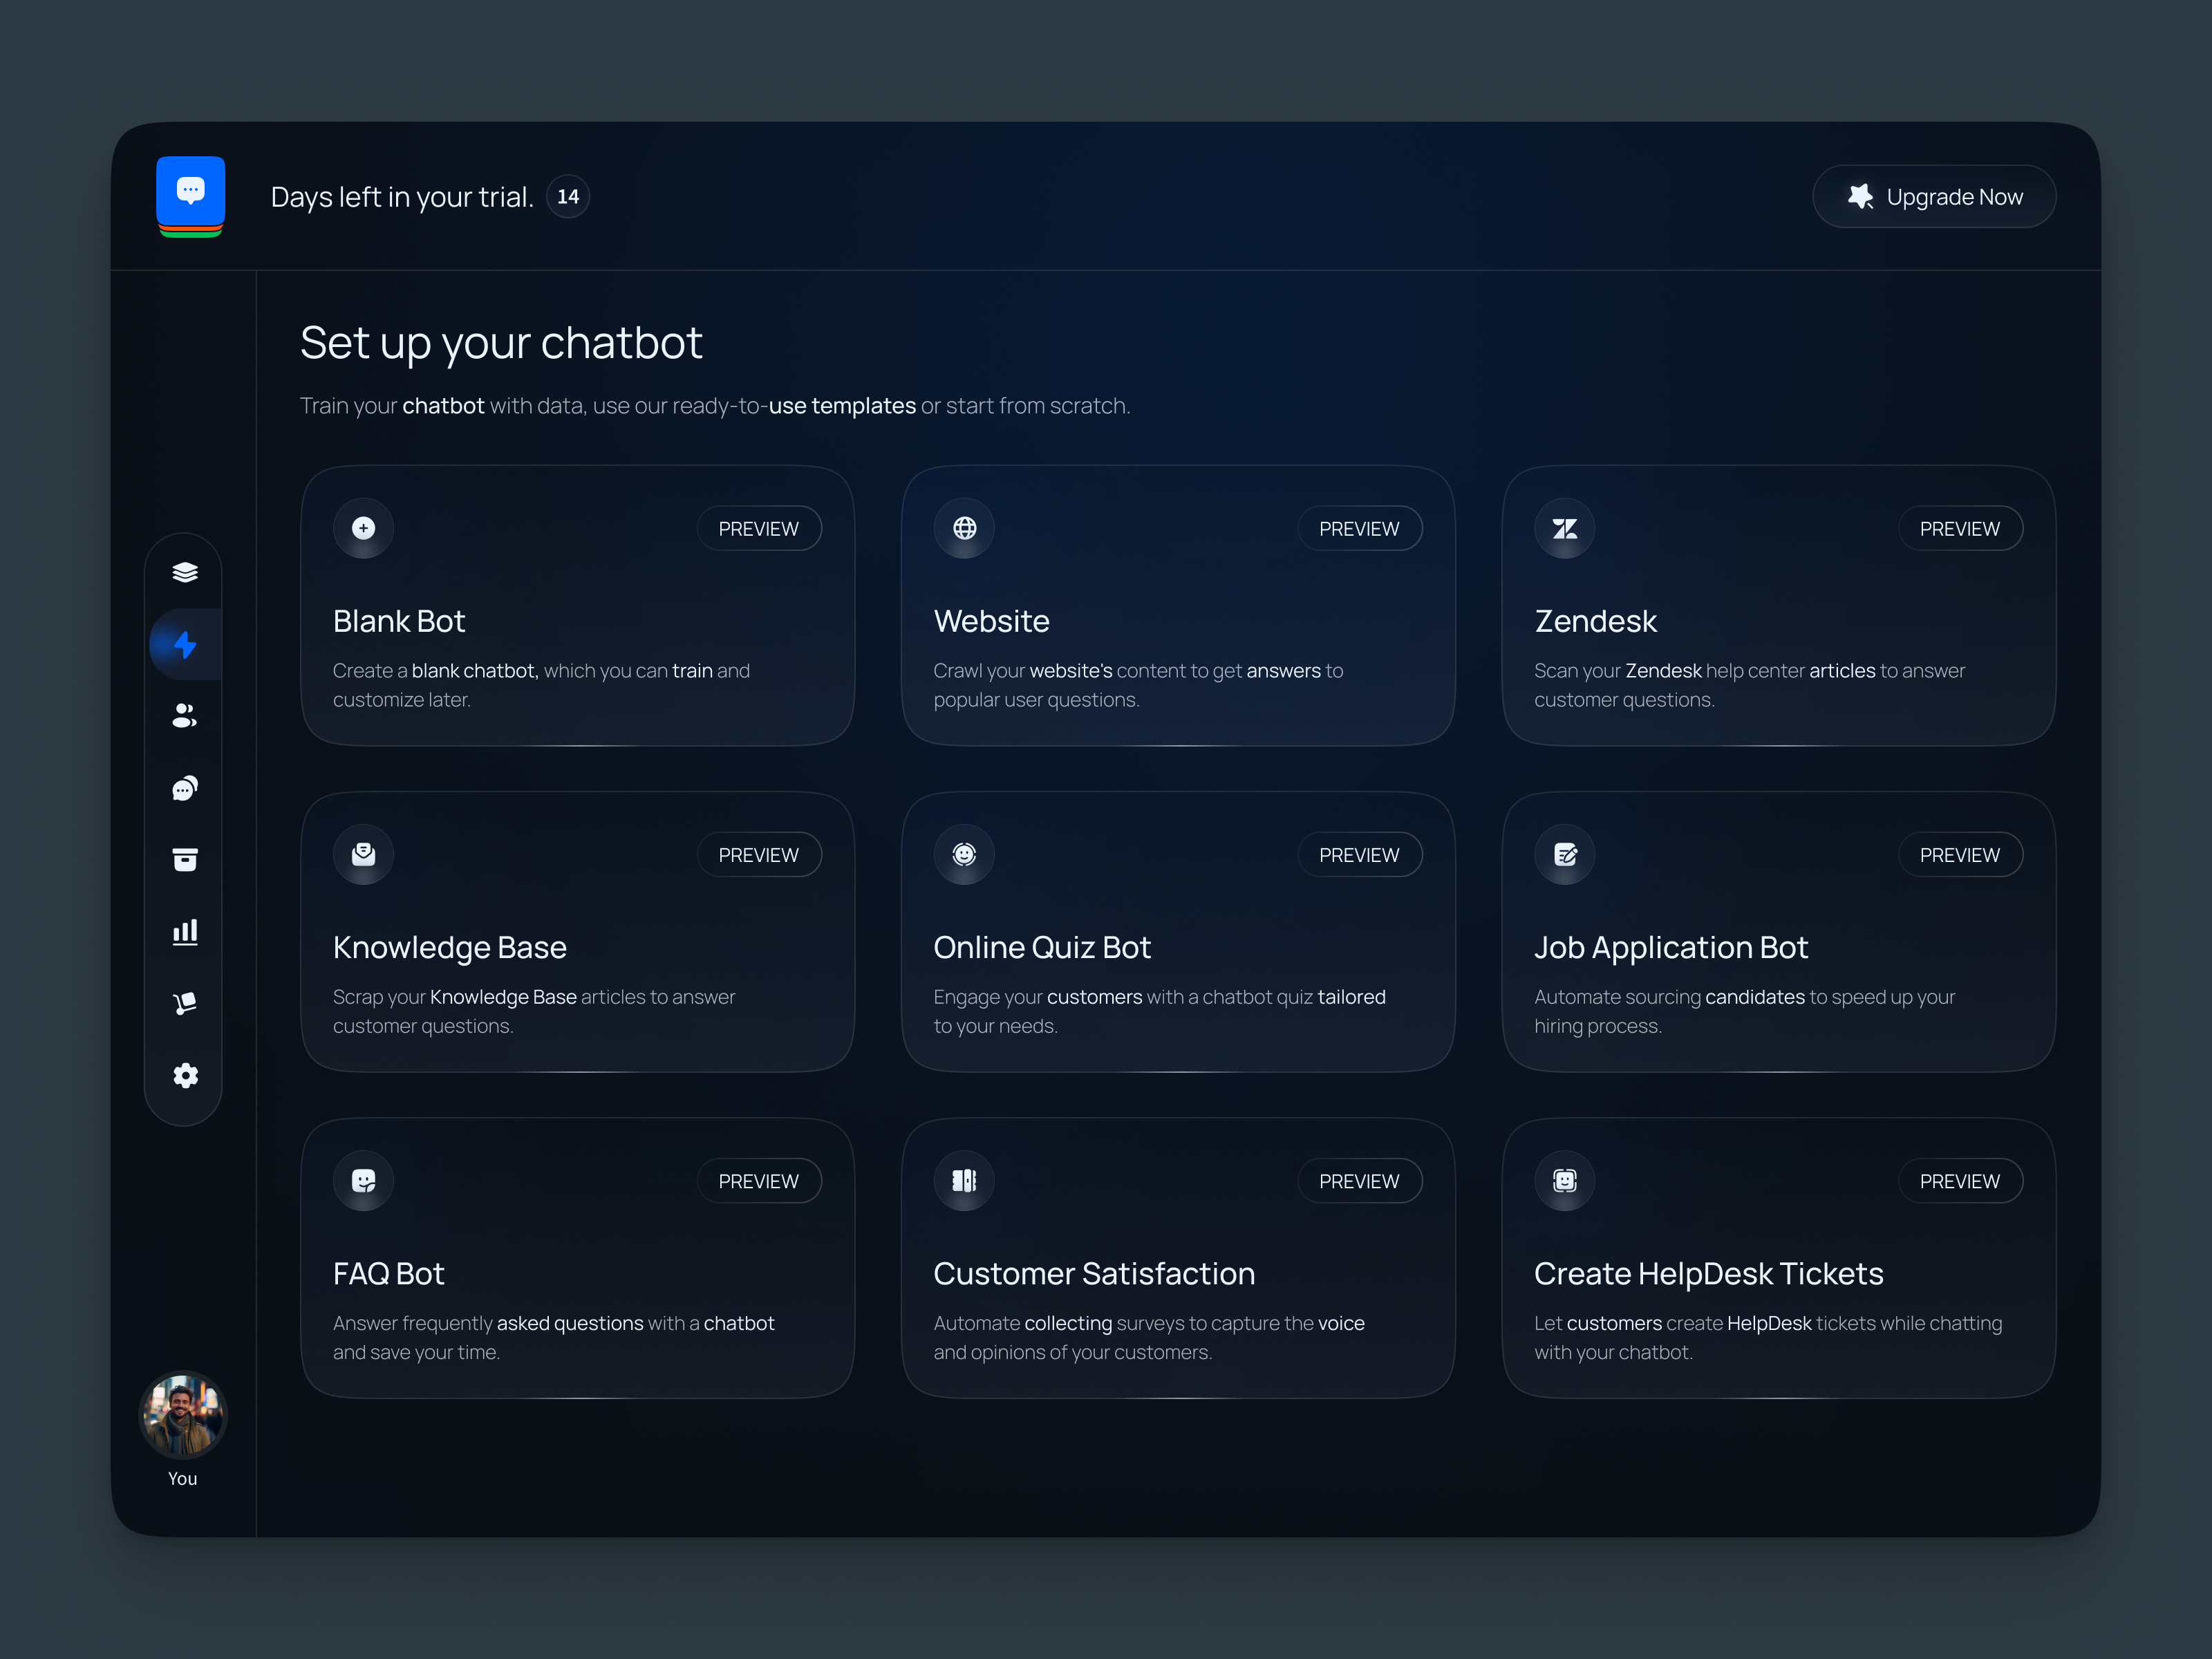Preview the Customer Satisfaction template
Screen dimensions: 2212x1659
(x=1360, y=1181)
